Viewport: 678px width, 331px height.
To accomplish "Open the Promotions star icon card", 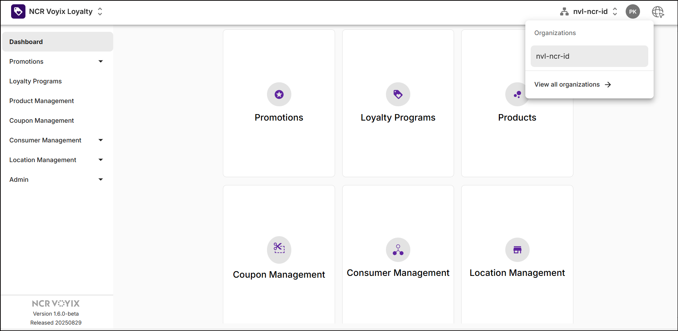I will pos(279,94).
